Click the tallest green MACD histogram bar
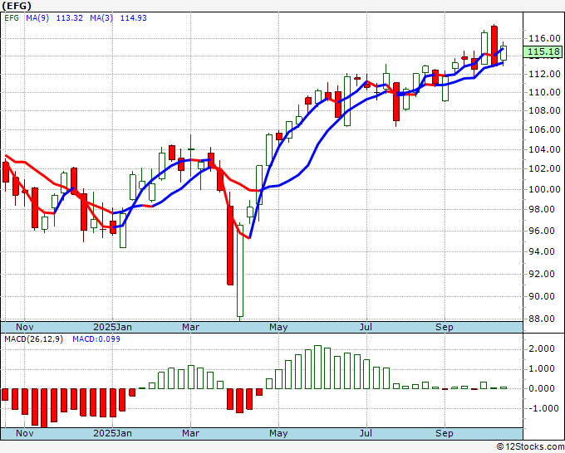This screenshot has height=453, width=565. (317, 368)
